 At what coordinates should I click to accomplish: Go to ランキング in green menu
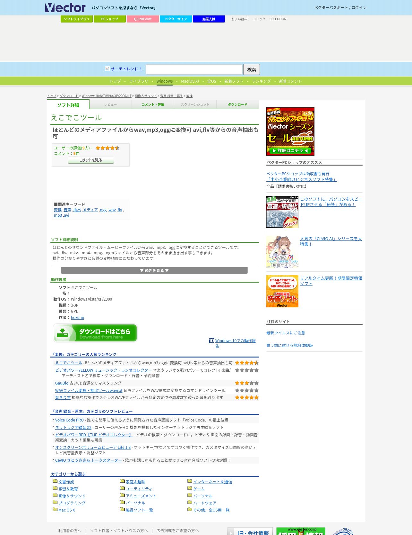point(261,81)
